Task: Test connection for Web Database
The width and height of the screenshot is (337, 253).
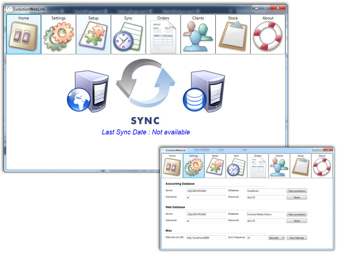Action: click(x=297, y=214)
